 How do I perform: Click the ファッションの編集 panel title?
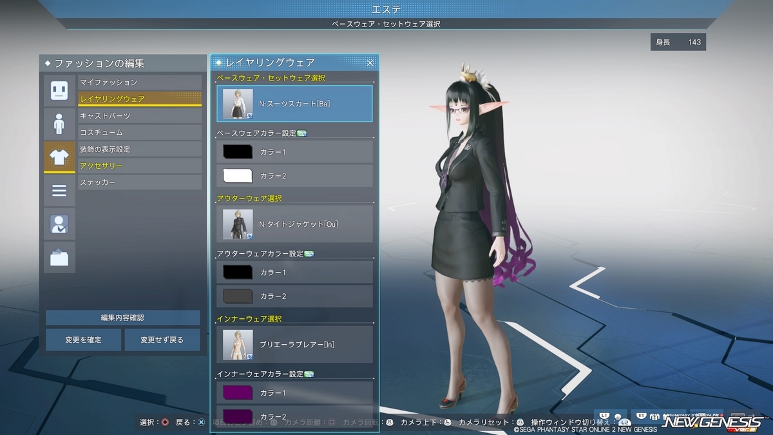coord(99,64)
